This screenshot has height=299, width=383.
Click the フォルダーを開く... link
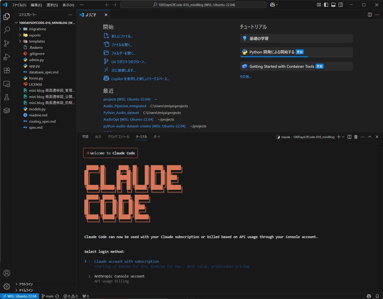tap(123, 53)
